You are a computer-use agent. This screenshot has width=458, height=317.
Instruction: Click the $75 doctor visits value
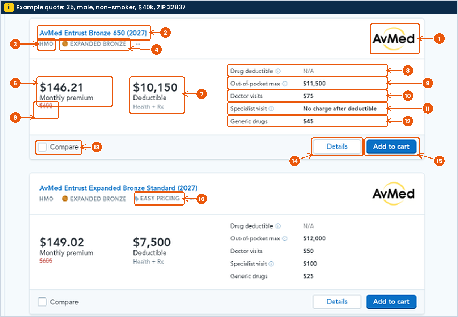308,96
